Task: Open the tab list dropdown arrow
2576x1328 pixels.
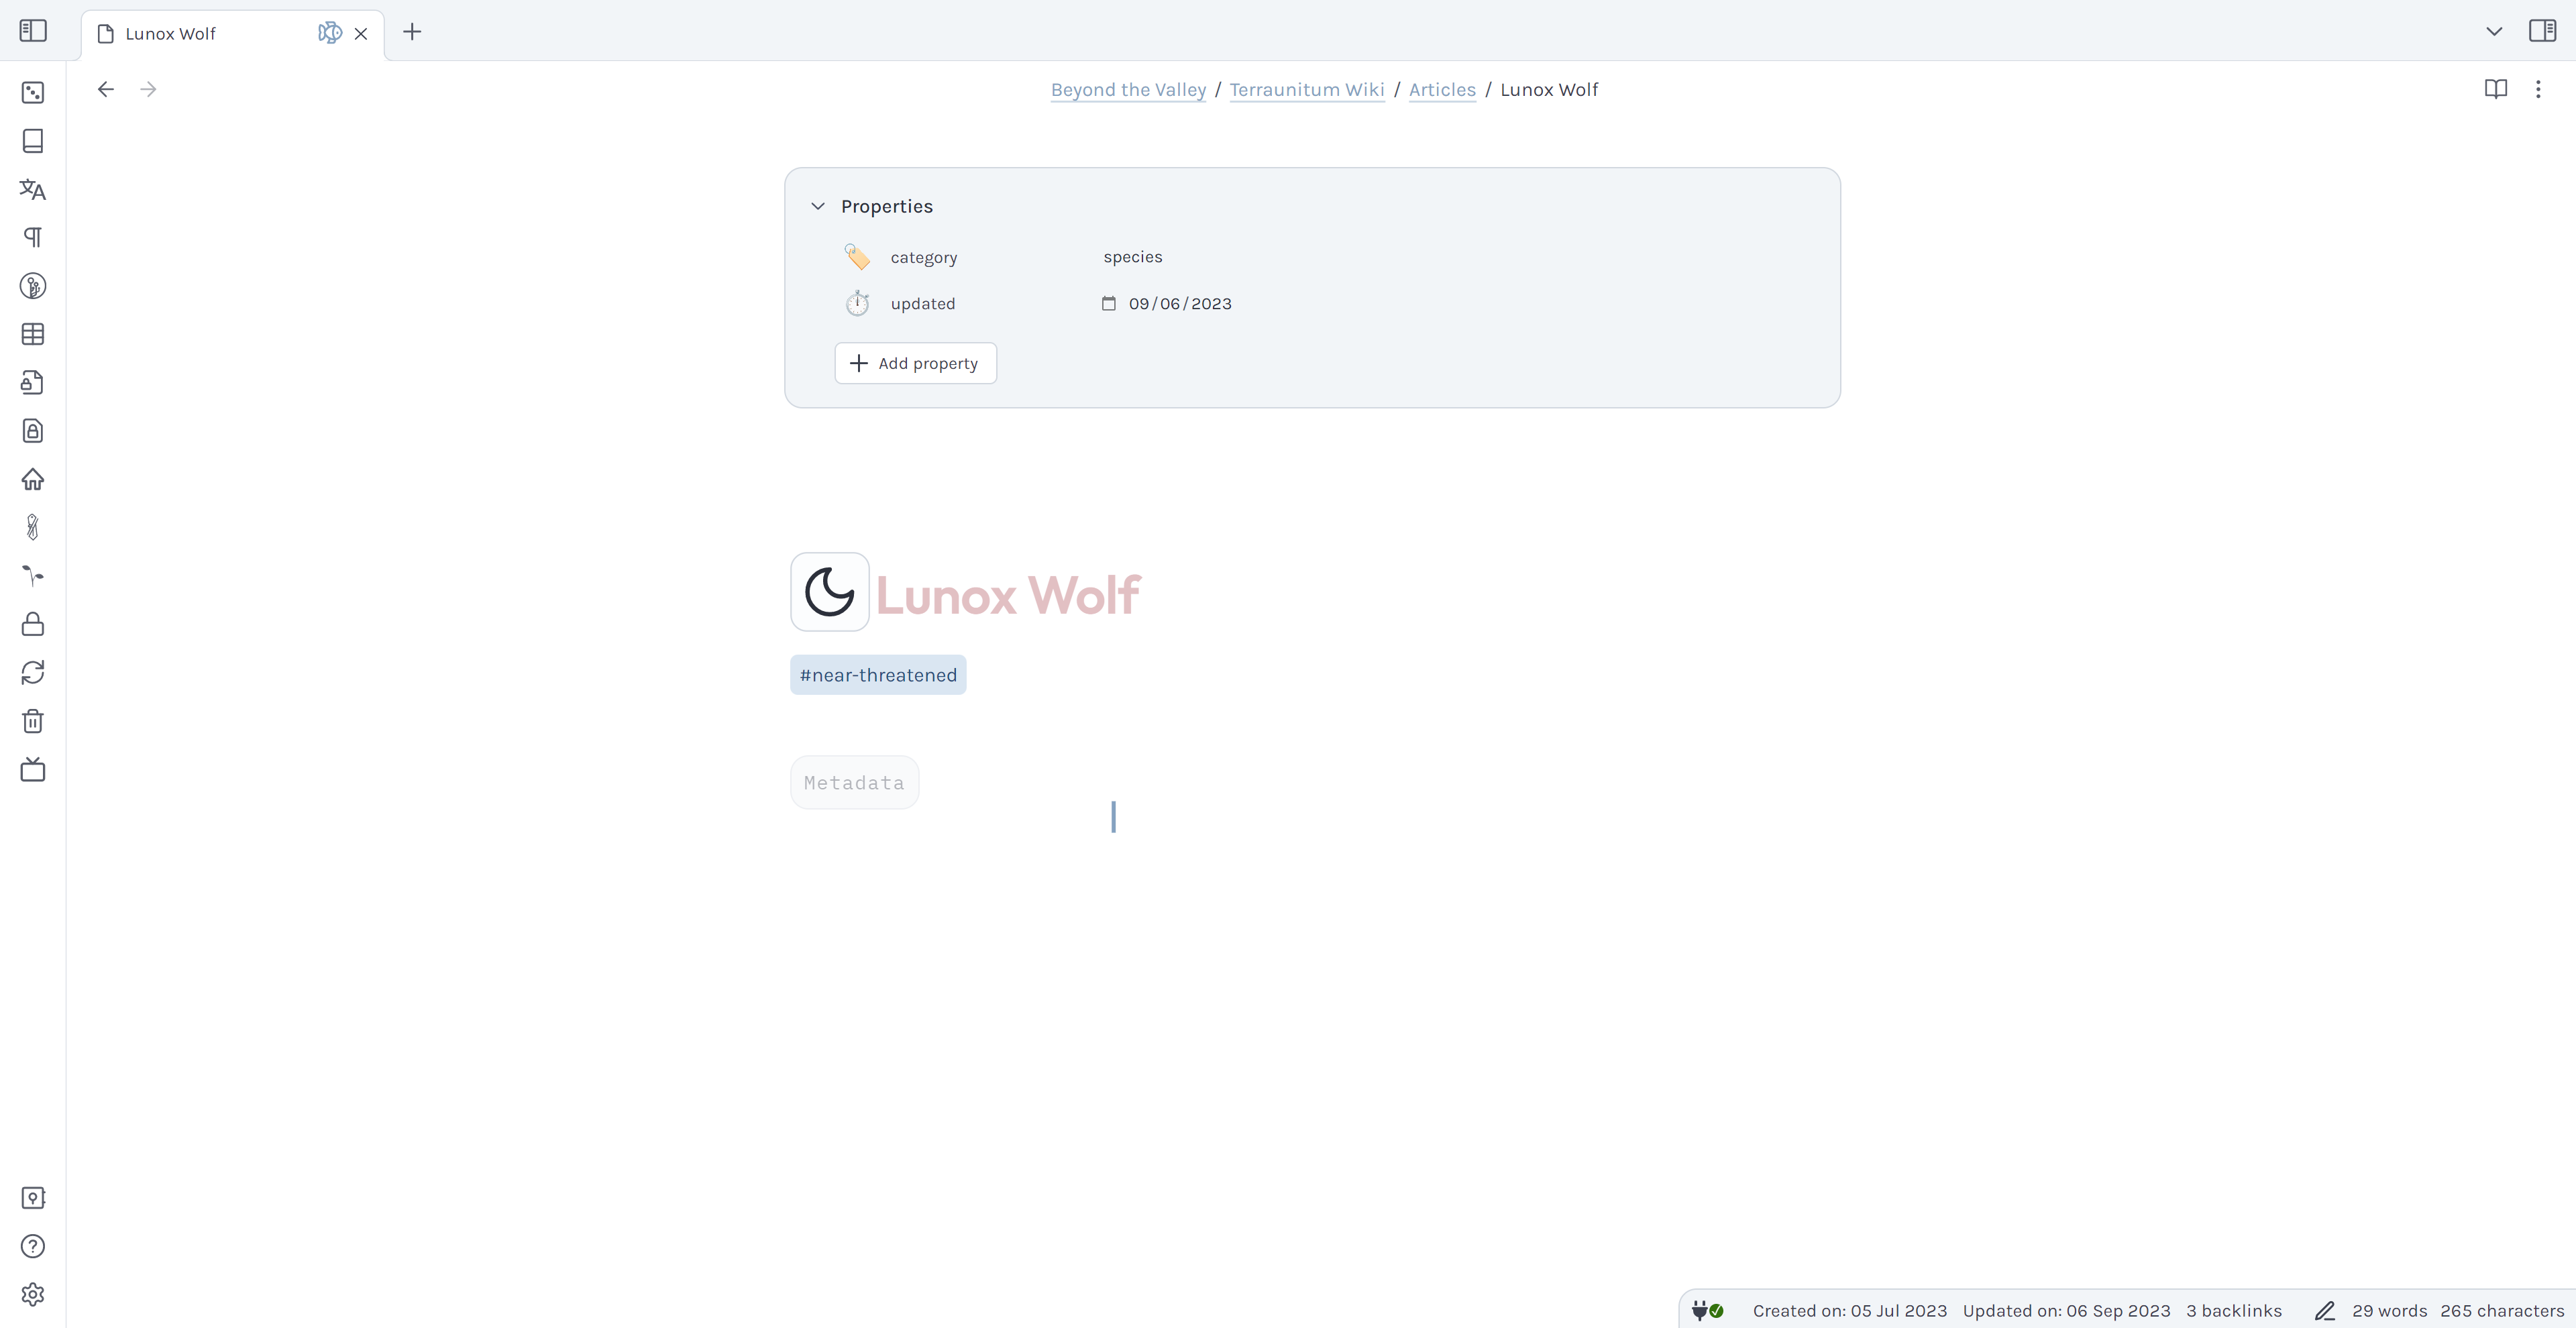Action: (x=2494, y=31)
